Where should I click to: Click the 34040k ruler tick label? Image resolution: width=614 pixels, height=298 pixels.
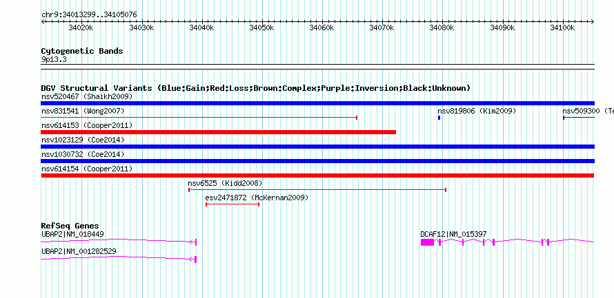pyautogui.click(x=201, y=28)
